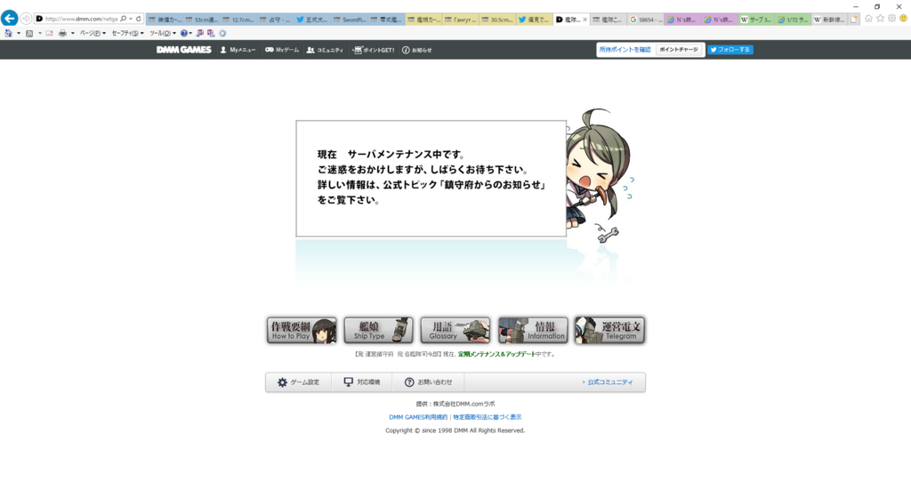Click the blue Help question mark icon
This screenshot has width=911, height=498.
pos(184,33)
